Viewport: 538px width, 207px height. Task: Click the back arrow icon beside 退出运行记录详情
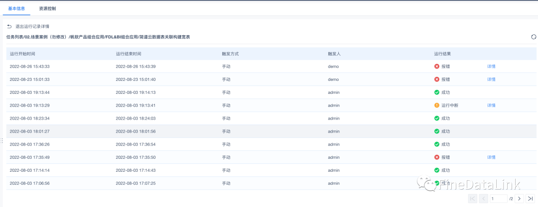tap(9, 26)
